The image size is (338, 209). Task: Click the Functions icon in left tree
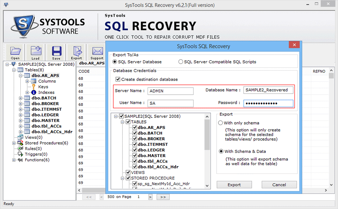[x=20, y=160]
